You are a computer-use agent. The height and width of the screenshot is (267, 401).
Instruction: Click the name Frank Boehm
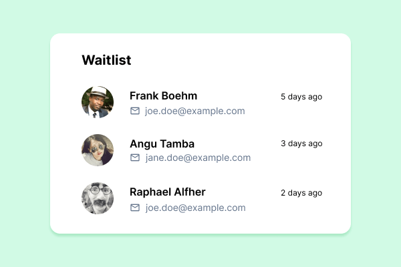click(164, 96)
